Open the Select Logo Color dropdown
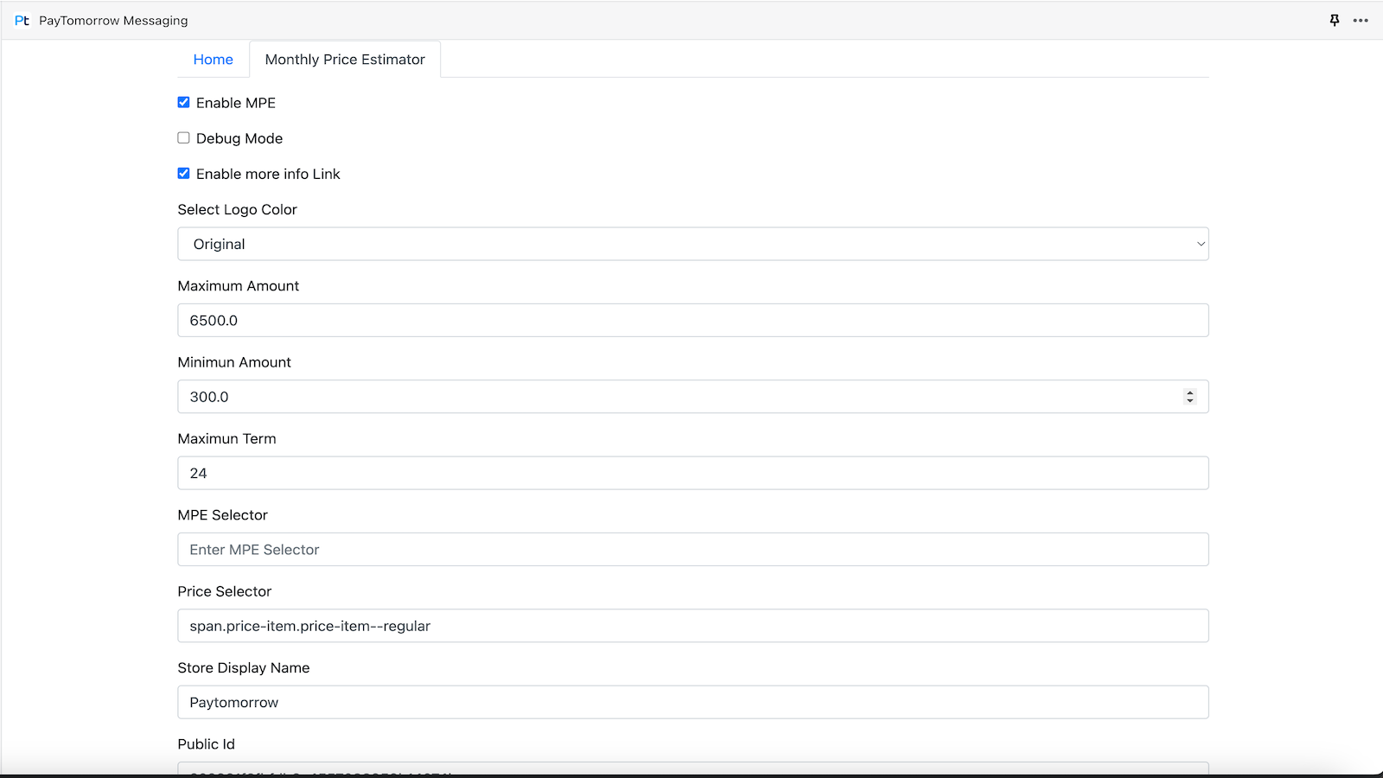Viewport: 1383px width, 778px height. [693, 244]
